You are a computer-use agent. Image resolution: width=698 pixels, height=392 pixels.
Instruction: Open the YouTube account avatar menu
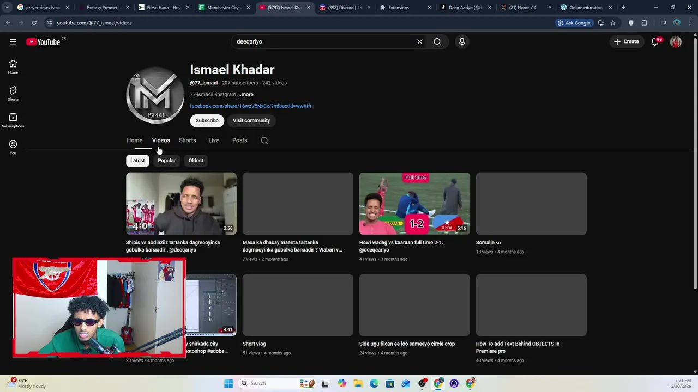click(676, 41)
